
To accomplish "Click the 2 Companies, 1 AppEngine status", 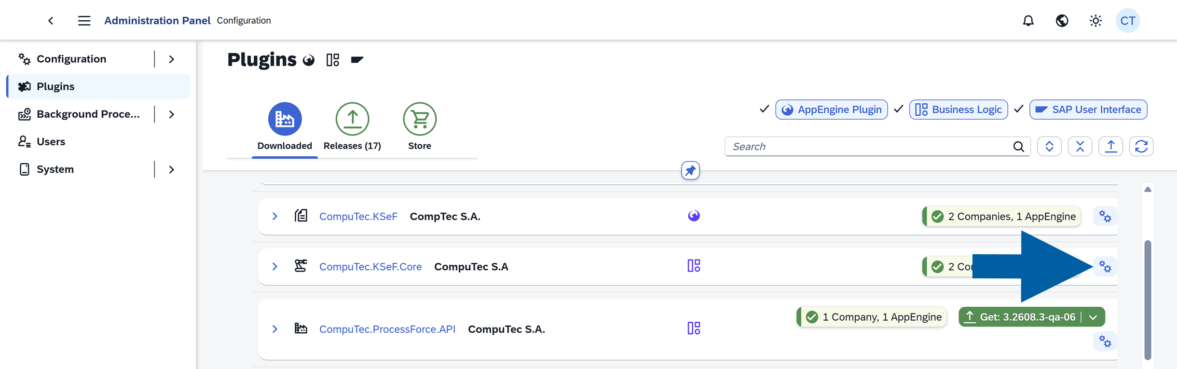I will click(1002, 217).
